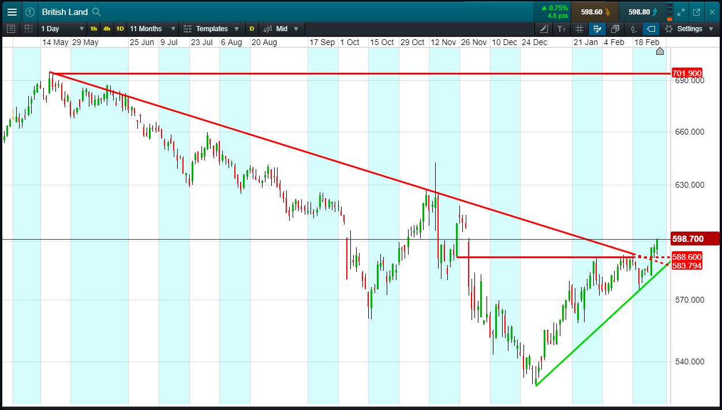Click the circled number 1 link icon
This screenshot has height=410, width=722.
tap(30, 12)
